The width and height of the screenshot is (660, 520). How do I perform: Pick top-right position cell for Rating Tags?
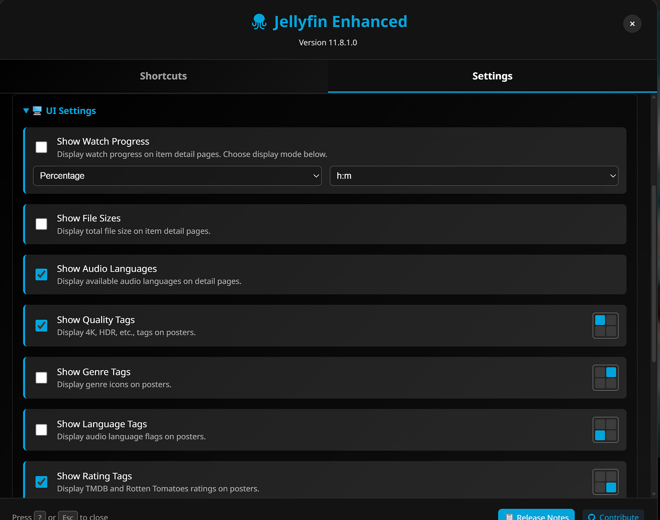coord(611,476)
